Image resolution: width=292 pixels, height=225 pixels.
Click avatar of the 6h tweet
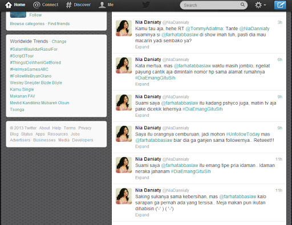tap(124, 66)
